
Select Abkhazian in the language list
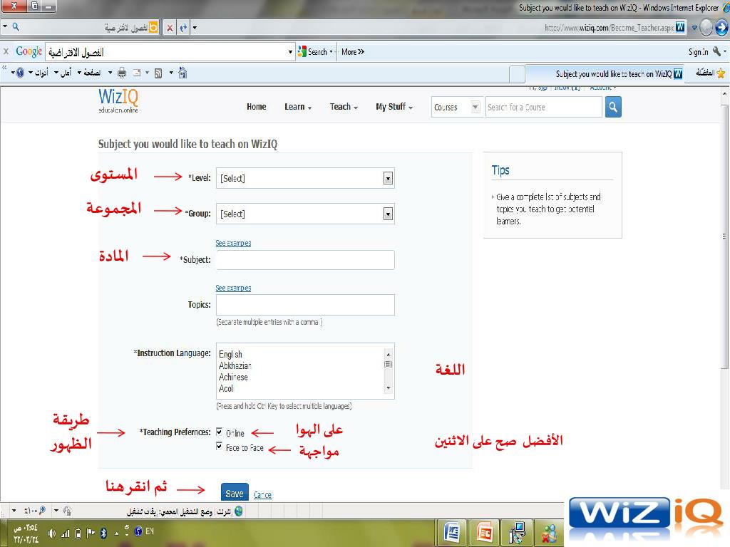tap(235, 365)
